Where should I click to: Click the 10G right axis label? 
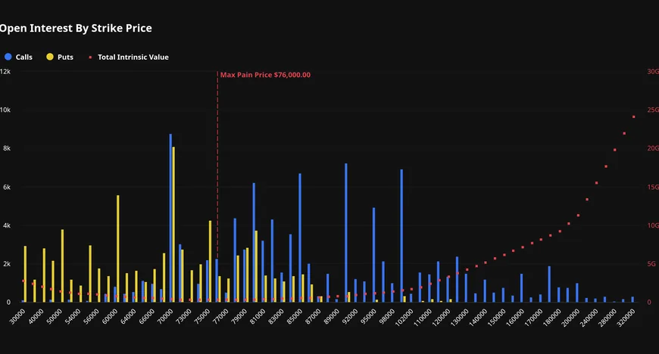(653, 225)
